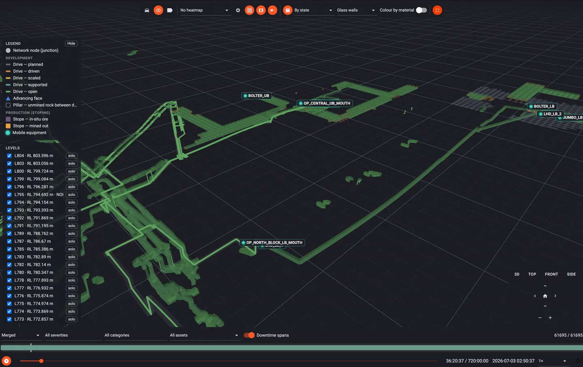Screen dimensions: 583x367
Task: Click the Stope — mined out legend swatch
Action: coord(8,126)
